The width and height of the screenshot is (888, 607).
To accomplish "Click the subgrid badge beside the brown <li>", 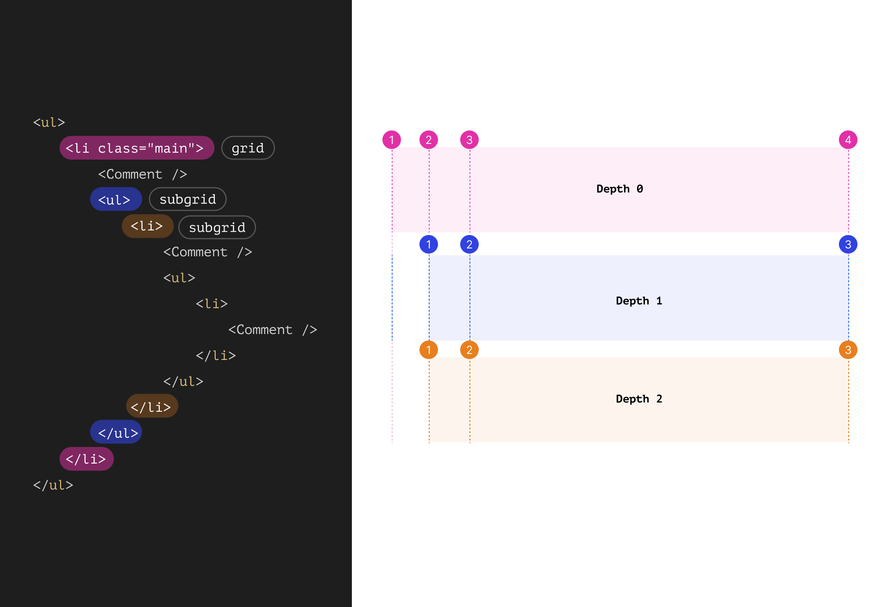I will [x=217, y=228].
